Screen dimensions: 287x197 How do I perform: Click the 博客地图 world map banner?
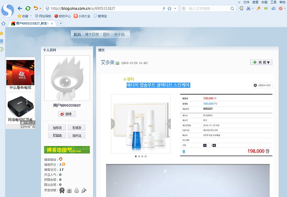coord(67,150)
